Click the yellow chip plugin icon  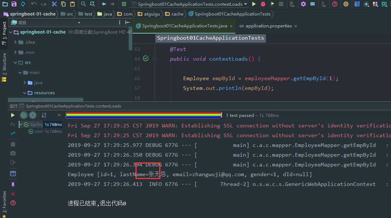pyautogui.click(x=346, y=4)
